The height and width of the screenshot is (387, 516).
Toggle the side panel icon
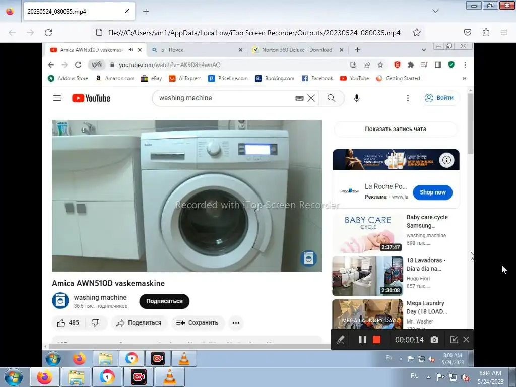438,65
